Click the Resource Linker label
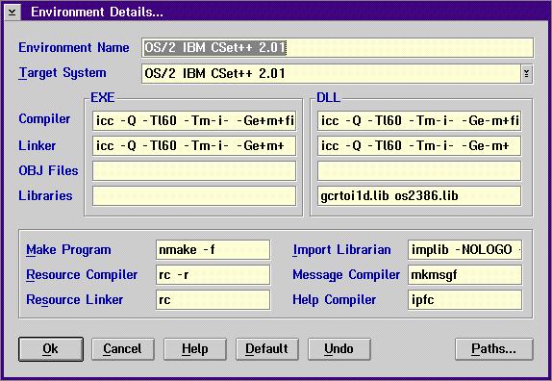The image size is (552, 381). pyautogui.click(x=75, y=299)
